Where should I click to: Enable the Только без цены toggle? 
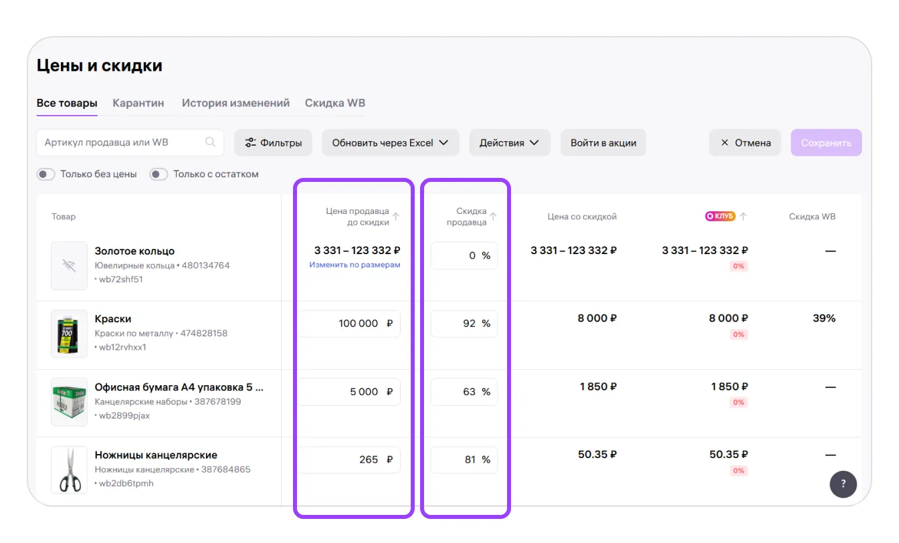tap(46, 174)
